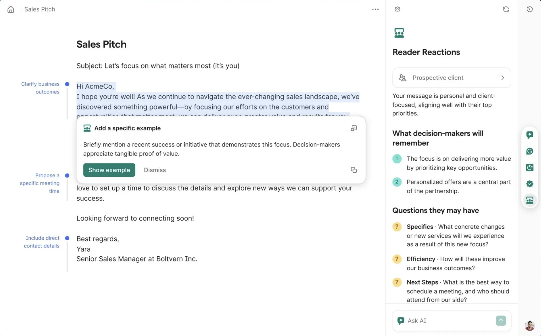541x336 pixels.
Task: Open the verified check badge sidebar icon
Action: tap(529, 184)
